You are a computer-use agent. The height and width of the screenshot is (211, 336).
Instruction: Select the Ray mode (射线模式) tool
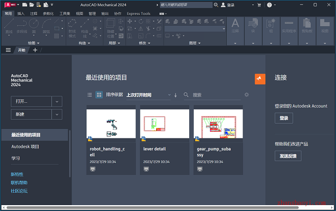[x=72, y=28]
